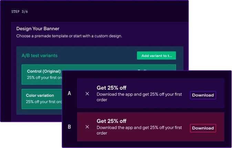Close the crimson variant B banner
This screenshot has width=232, height=148.
click(x=87, y=127)
